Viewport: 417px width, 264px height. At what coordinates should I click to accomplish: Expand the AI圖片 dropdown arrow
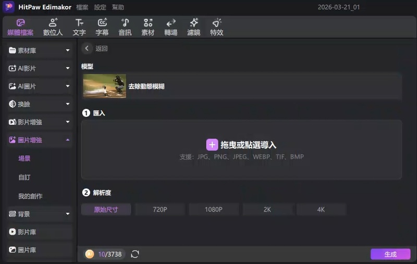68,86
